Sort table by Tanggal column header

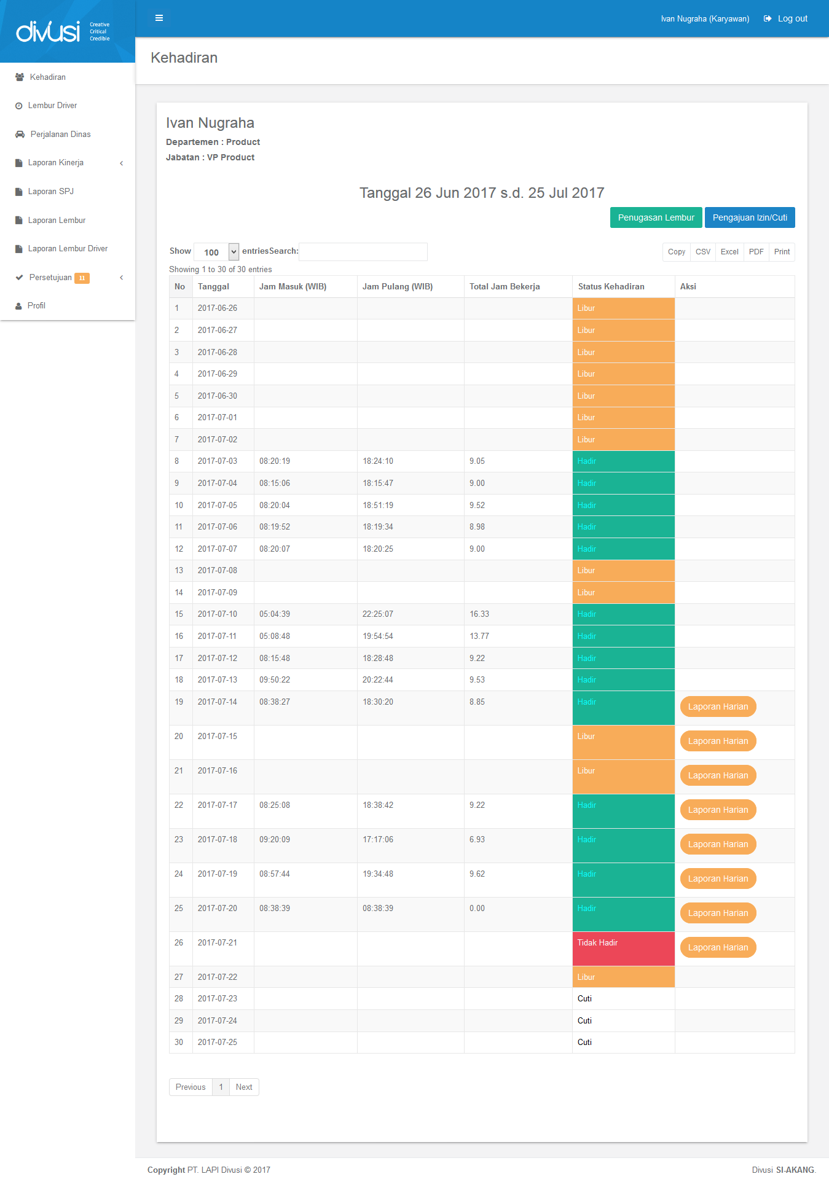[x=213, y=287]
